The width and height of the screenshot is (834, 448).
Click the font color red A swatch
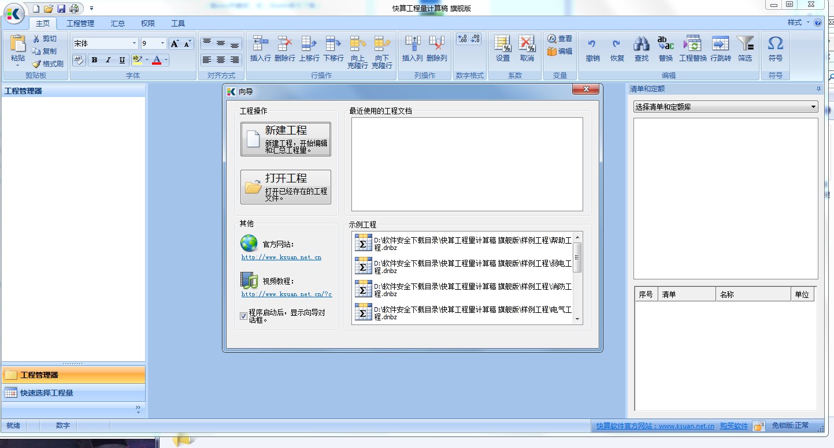156,60
